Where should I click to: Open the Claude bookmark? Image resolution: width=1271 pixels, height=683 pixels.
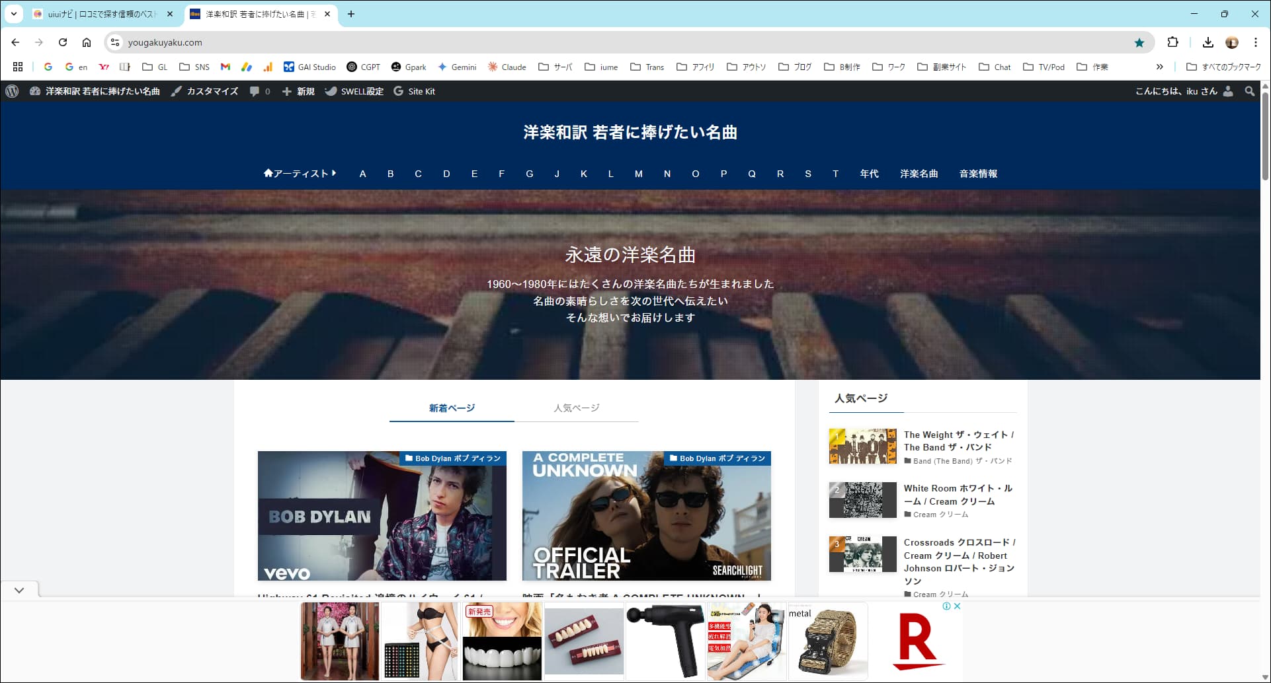coord(507,67)
